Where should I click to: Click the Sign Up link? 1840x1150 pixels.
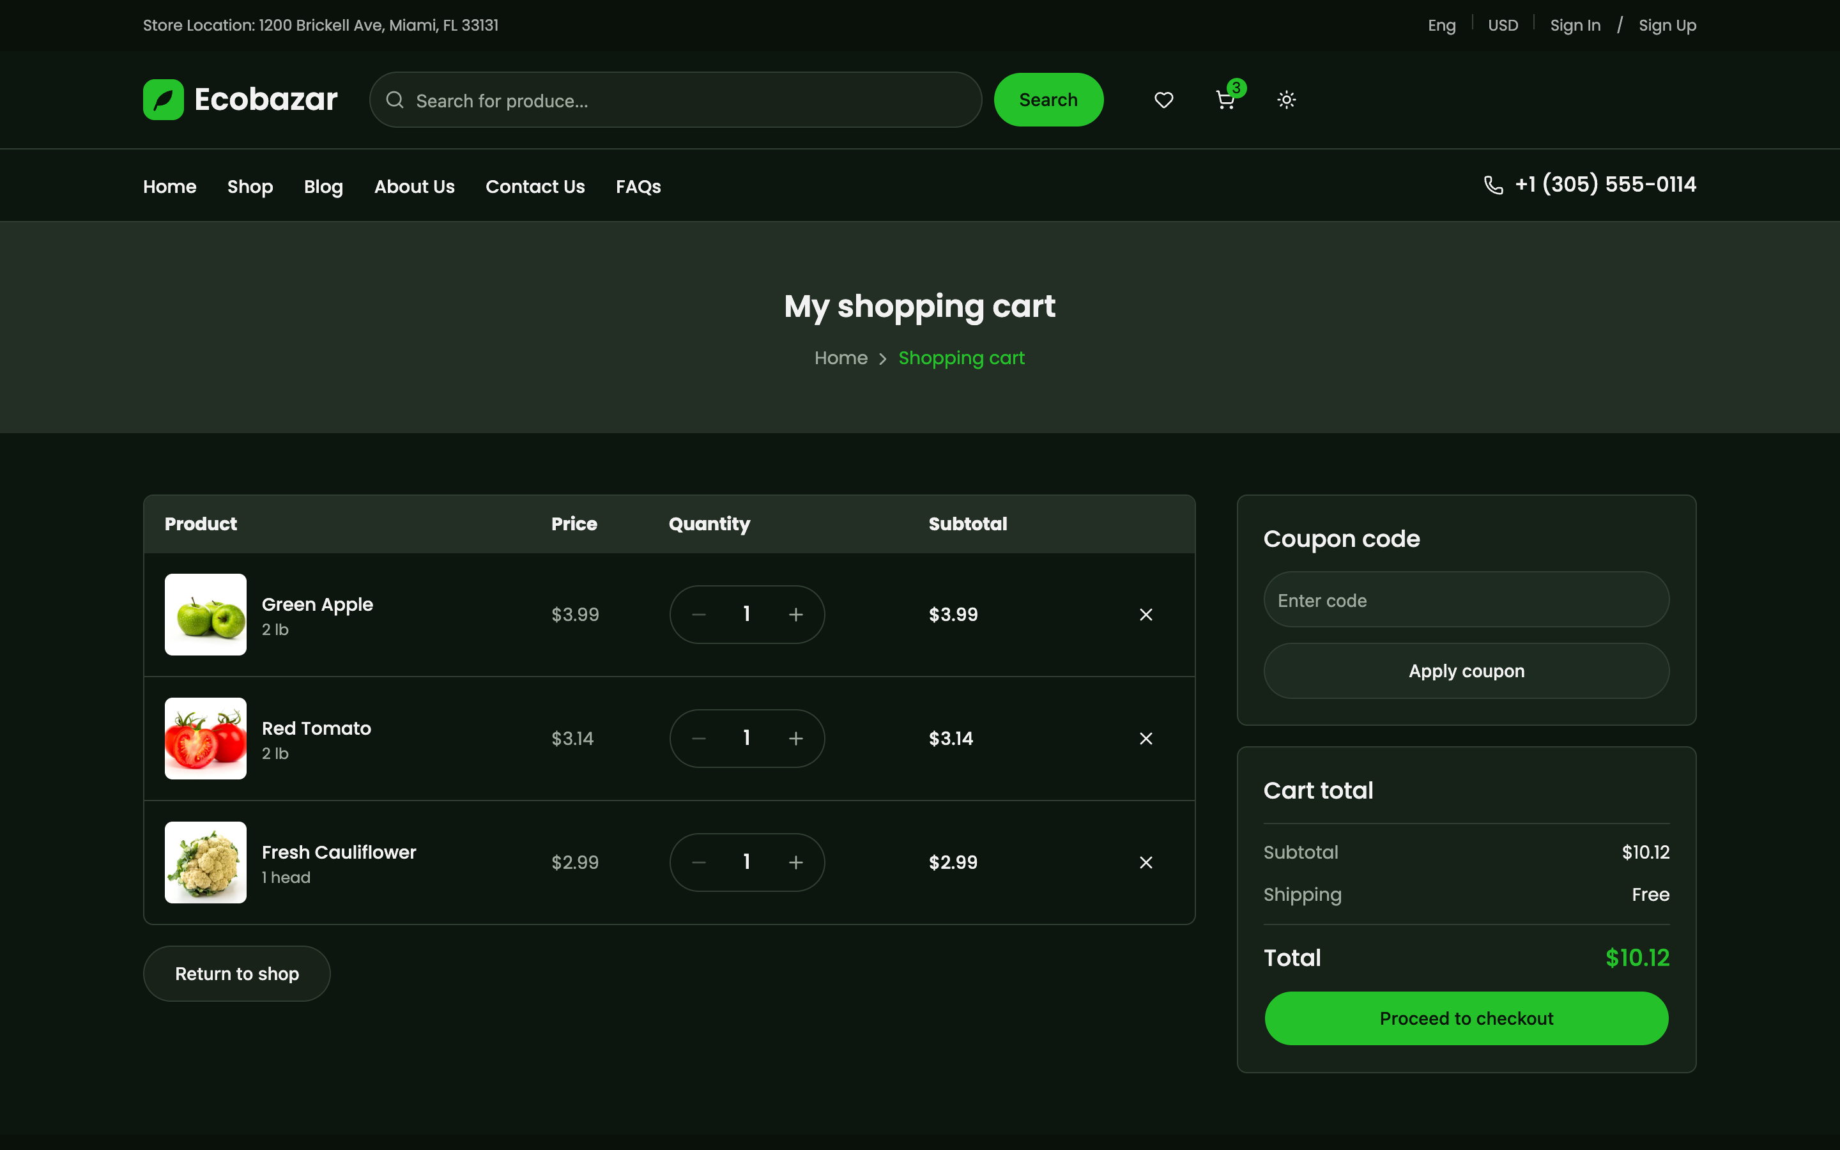click(1667, 25)
